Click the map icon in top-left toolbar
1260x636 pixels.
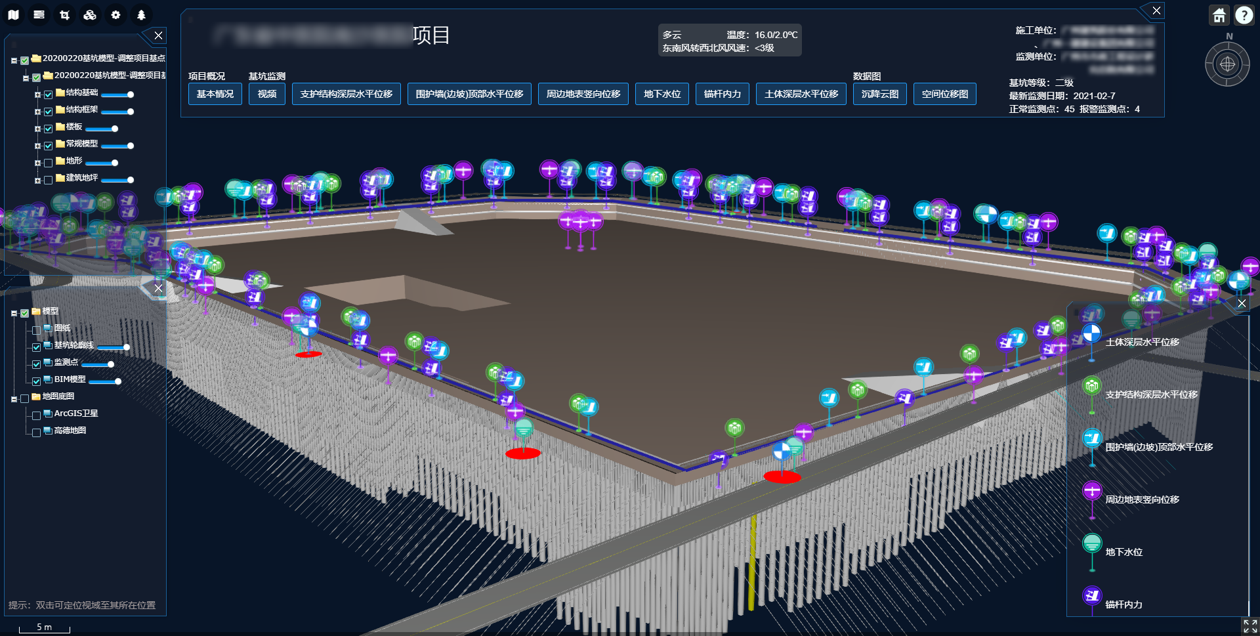point(13,15)
